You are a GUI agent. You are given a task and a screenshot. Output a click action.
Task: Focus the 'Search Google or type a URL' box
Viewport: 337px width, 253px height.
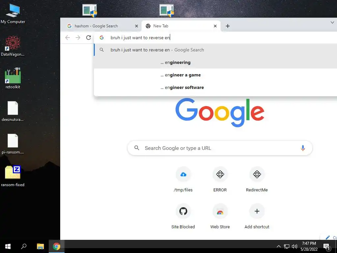click(220, 148)
